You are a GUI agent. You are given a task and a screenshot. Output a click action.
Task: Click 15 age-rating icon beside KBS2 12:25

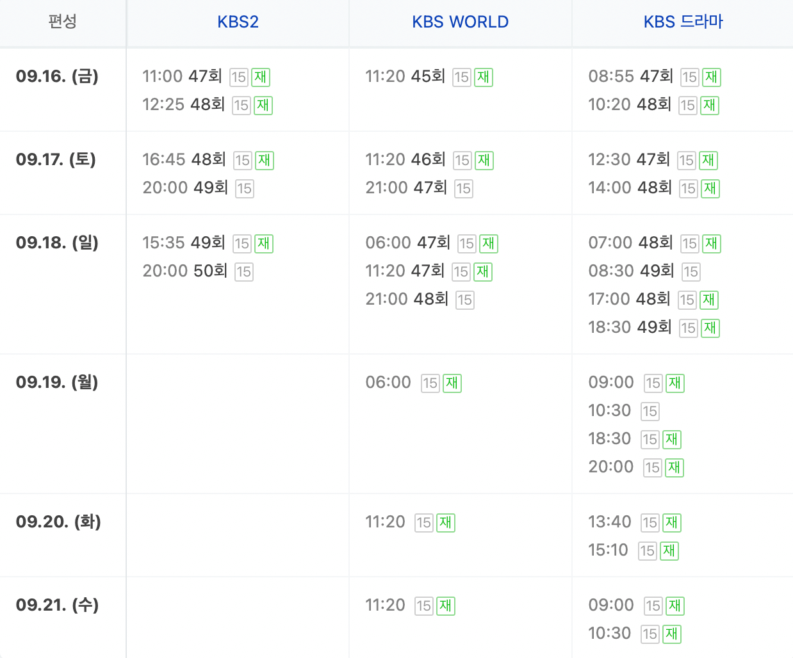241,106
